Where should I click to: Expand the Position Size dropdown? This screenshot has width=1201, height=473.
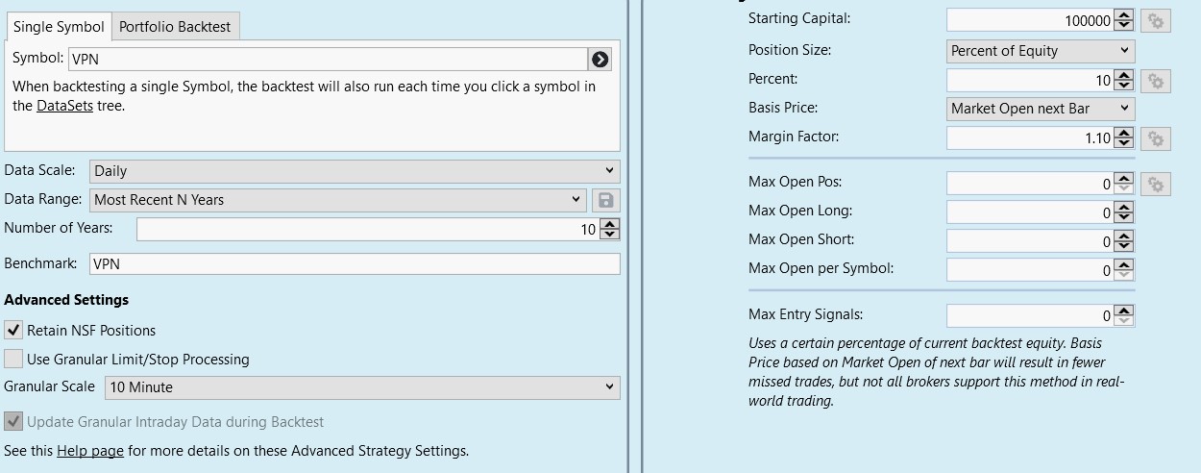click(1040, 51)
